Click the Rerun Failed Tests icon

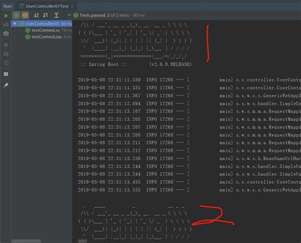6,25
